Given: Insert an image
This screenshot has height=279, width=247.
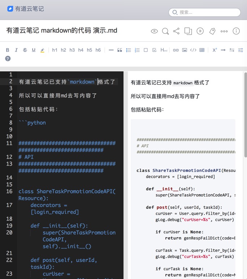Looking at the screenshot, I should click(x=184, y=50).
